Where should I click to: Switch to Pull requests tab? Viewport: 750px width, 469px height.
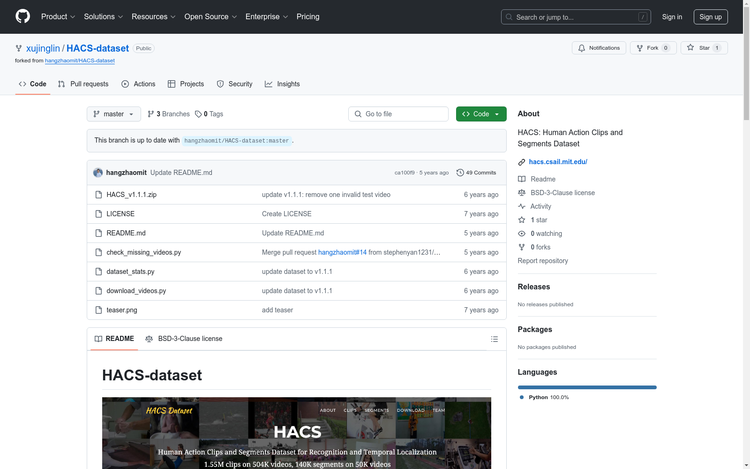pyautogui.click(x=83, y=84)
